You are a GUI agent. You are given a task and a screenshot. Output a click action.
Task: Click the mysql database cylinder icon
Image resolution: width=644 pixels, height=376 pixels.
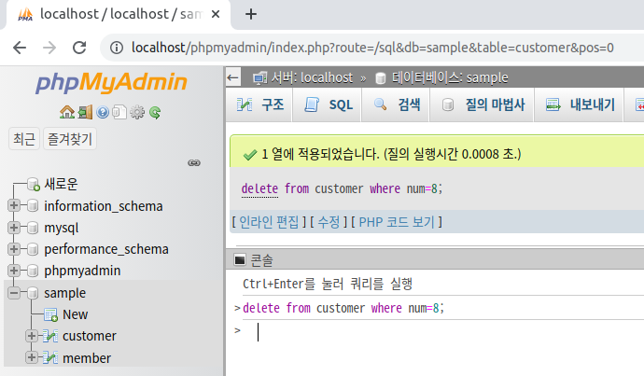click(x=33, y=228)
